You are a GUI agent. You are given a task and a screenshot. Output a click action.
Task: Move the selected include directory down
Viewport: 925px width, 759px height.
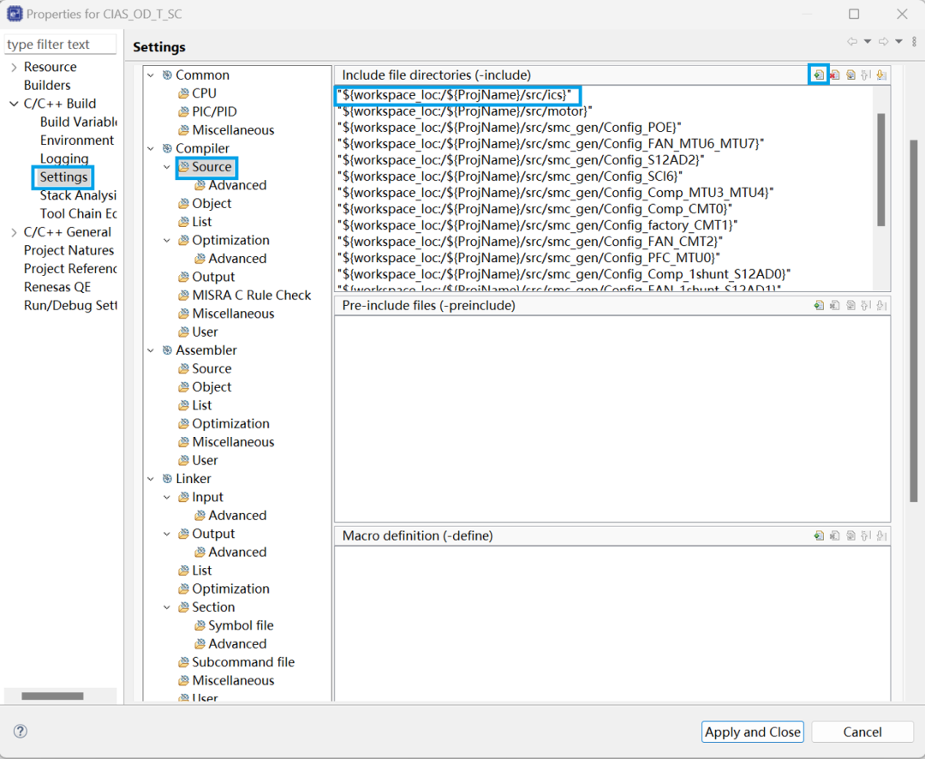(x=881, y=75)
